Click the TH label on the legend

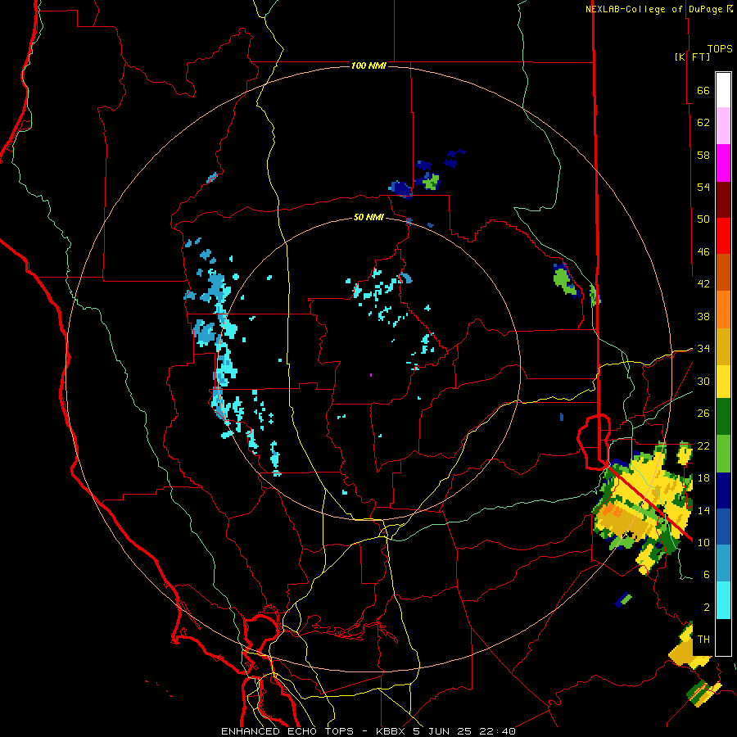[x=703, y=640]
